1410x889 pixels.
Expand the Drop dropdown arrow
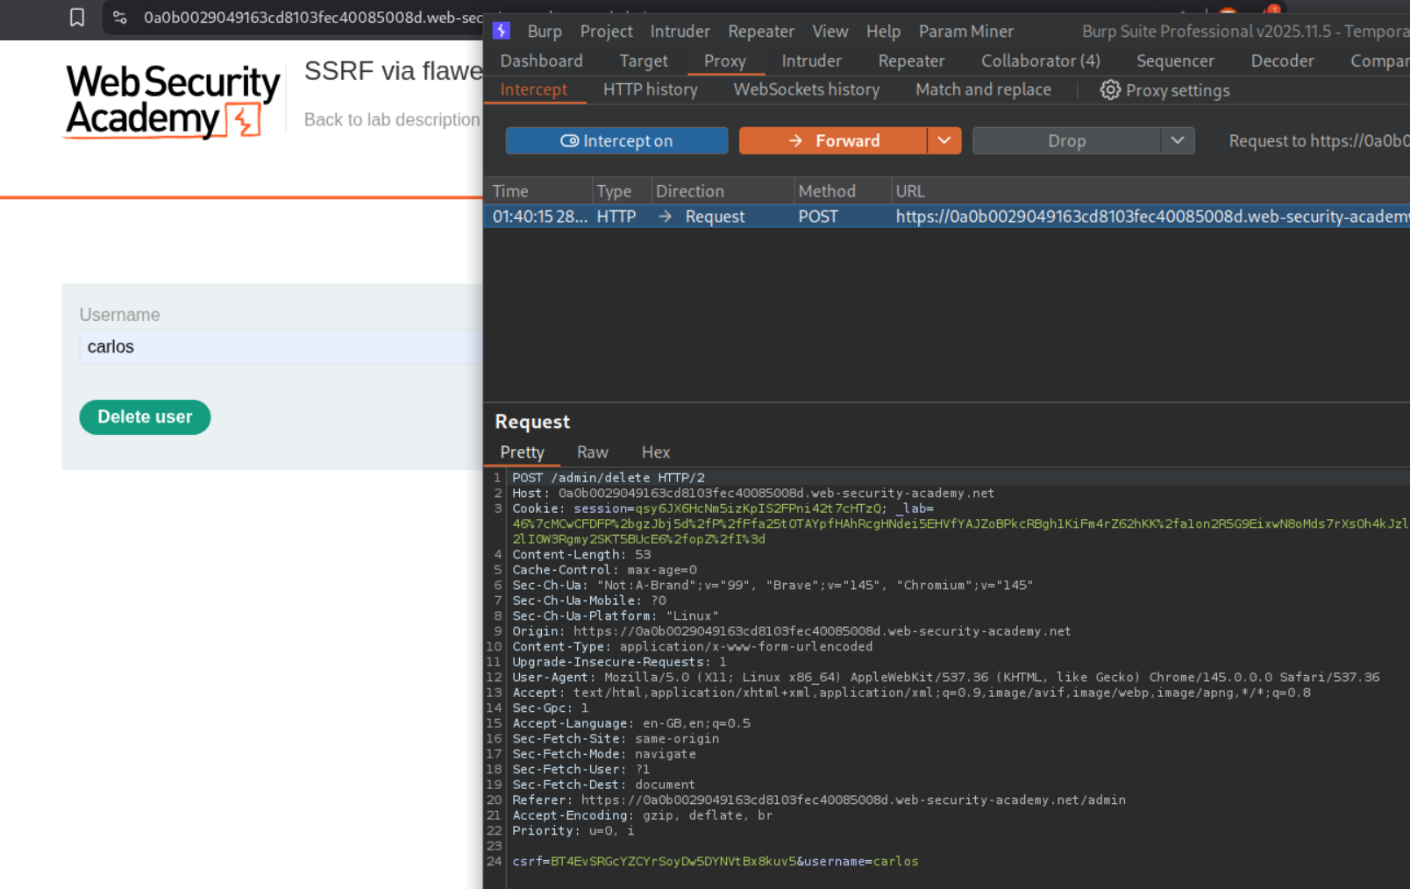click(x=1177, y=141)
